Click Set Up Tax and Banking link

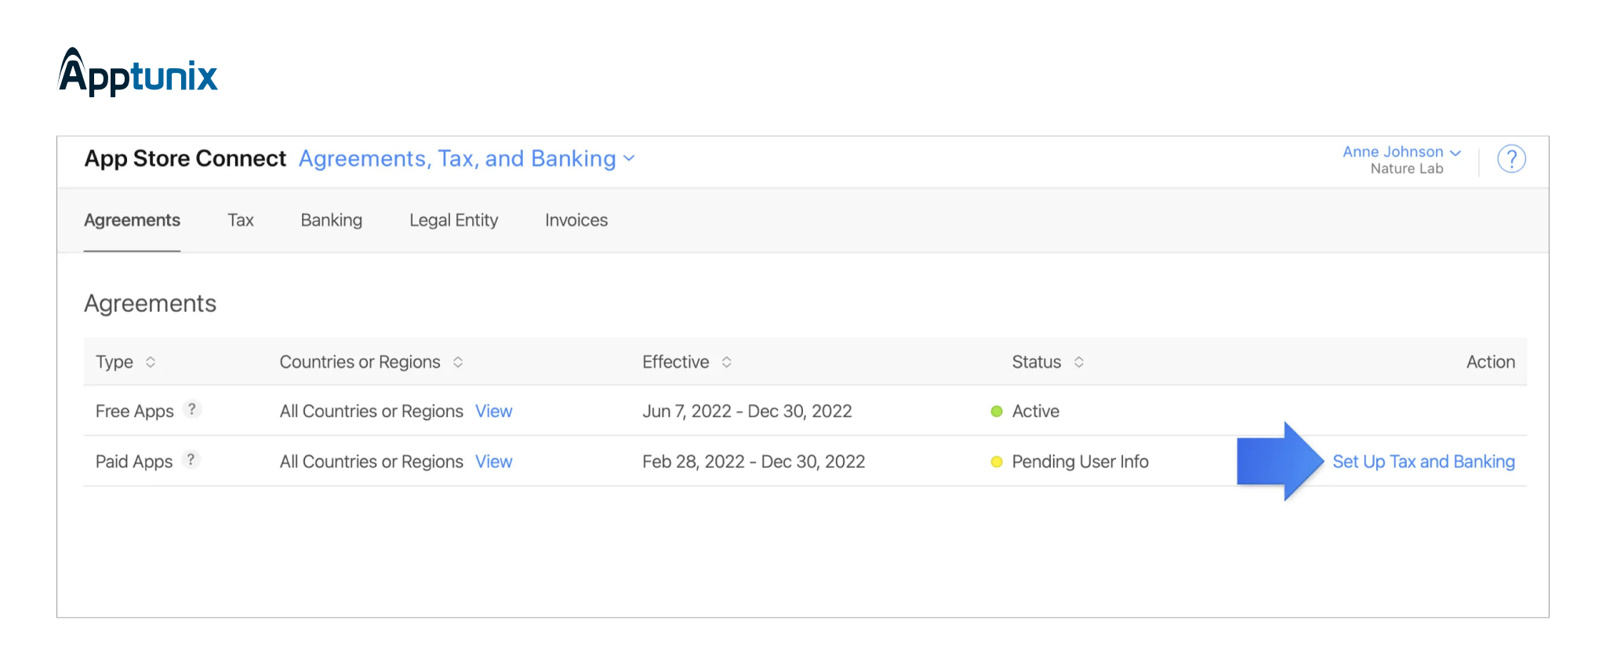click(x=1423, y=461)
